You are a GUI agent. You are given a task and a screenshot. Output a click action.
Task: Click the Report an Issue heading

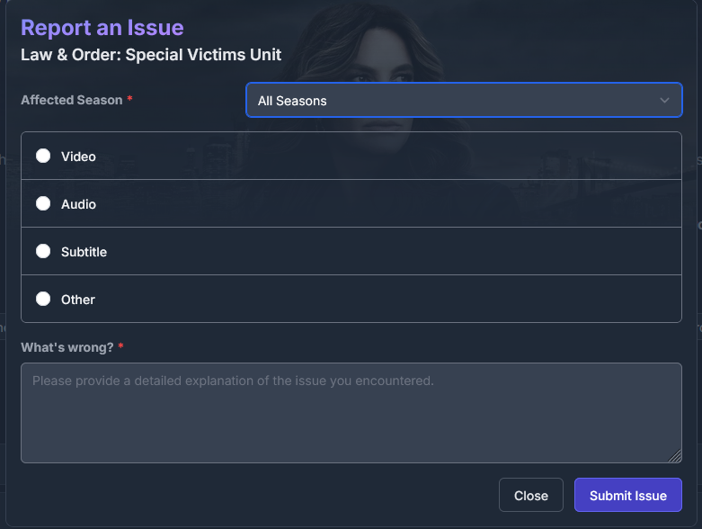click(x=102, y=28)
